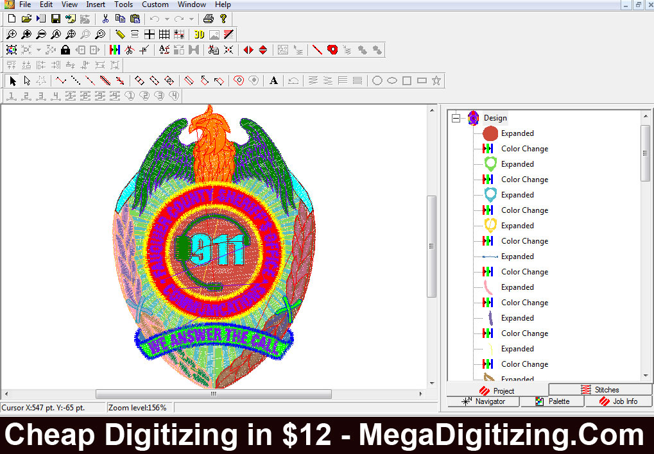Switch to the Job Info tab
Viewport: 654px width, 454px height.
click(619, 401)
